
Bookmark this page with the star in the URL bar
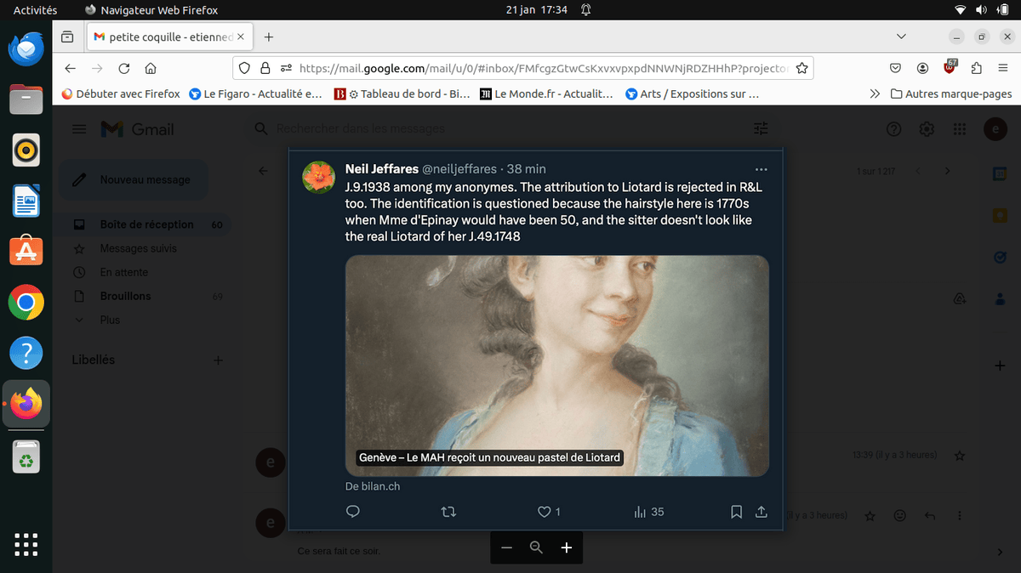tap(801, 68)
